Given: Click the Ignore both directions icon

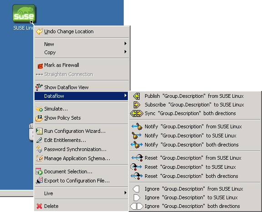Looking at the screenshot, I should (x=136, y=206).
